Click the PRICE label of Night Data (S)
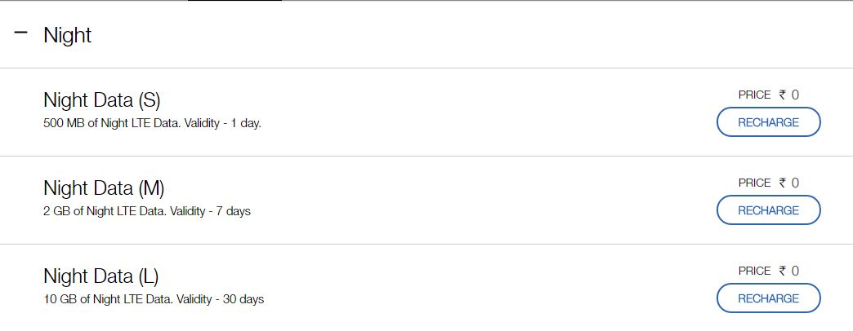 [x=754, y=95]
